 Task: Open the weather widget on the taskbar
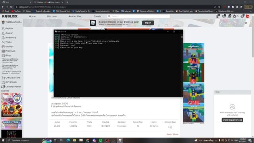pos(204,140)
